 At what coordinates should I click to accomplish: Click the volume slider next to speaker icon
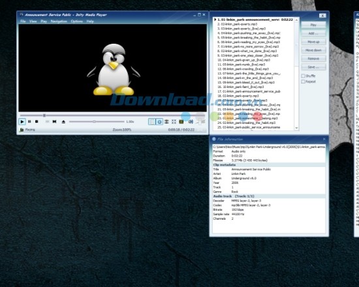(x=200, y=121)
